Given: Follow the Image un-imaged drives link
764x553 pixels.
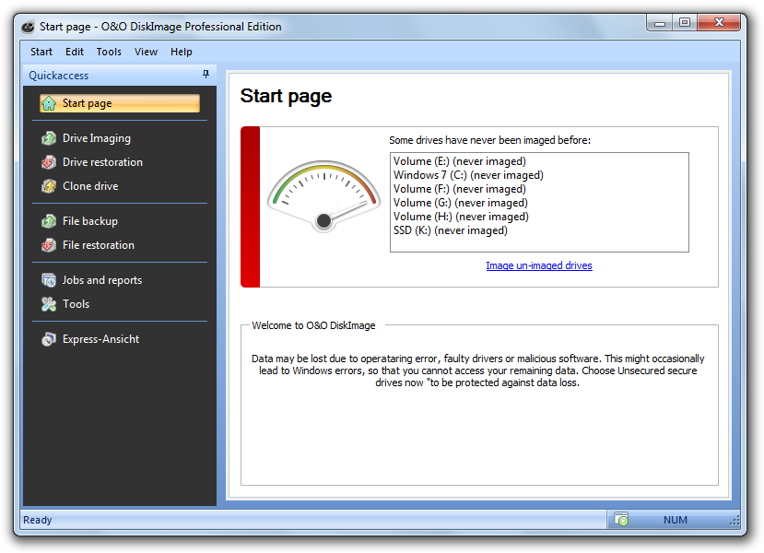Looking at the screenshot, I should [539, 265].
